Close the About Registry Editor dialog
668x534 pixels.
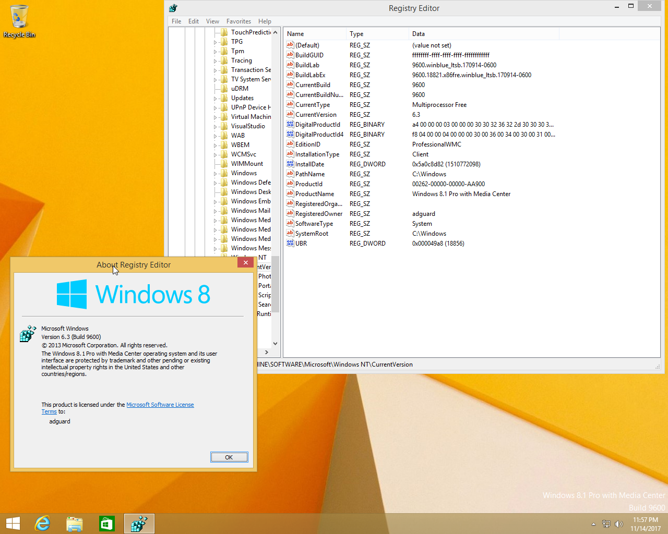245,262
